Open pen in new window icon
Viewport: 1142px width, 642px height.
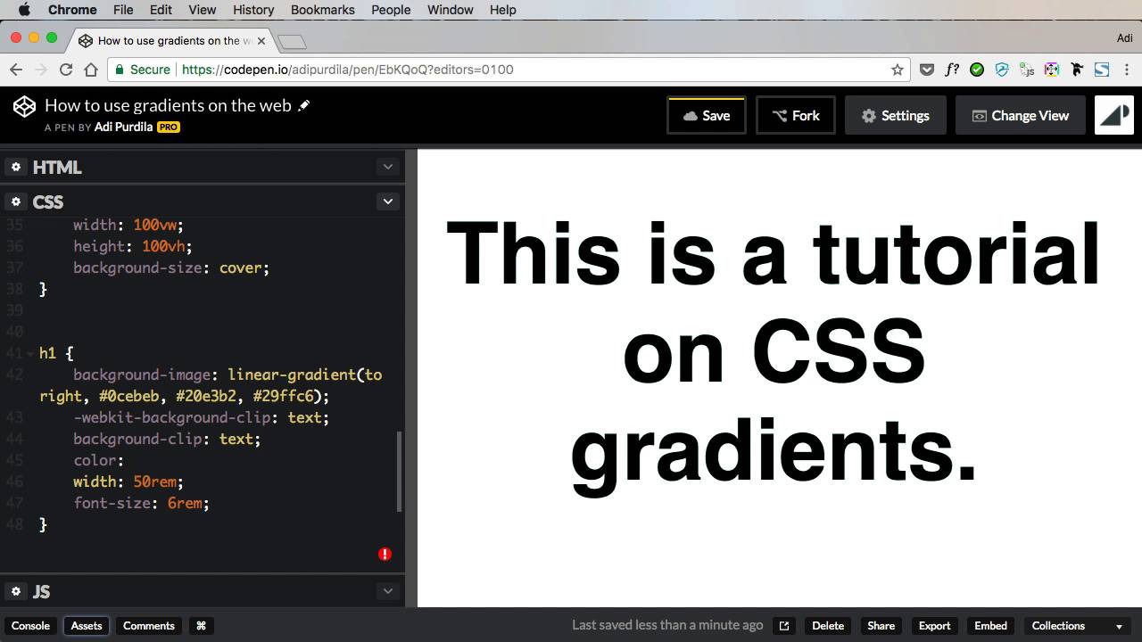coord(783,626)
